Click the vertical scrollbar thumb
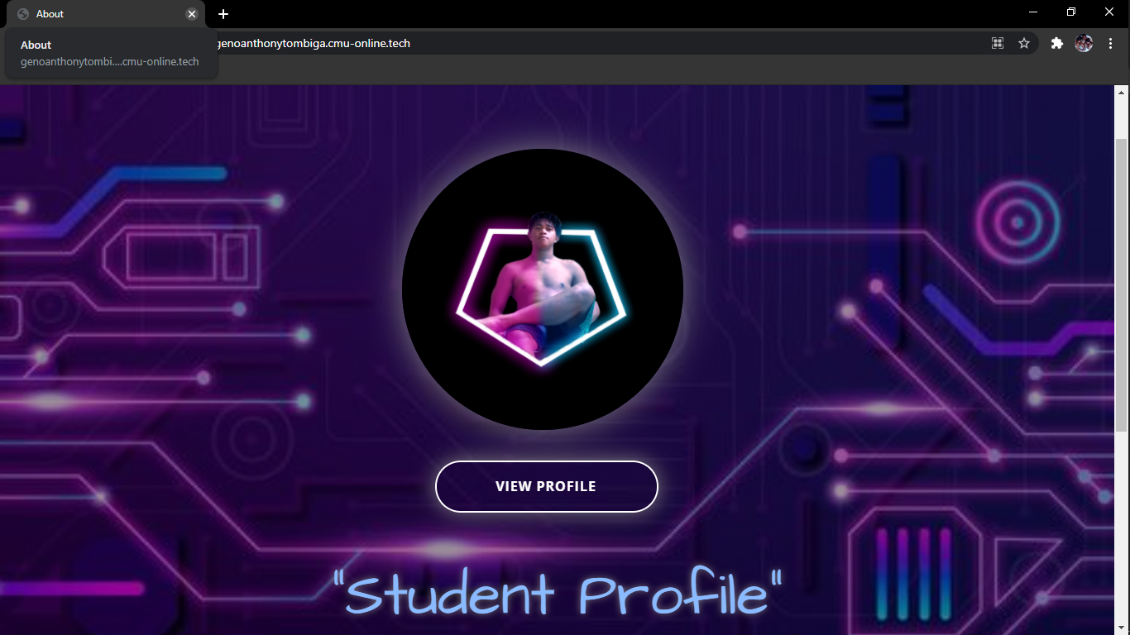Screen dimensions: 1130x635 1122,284
